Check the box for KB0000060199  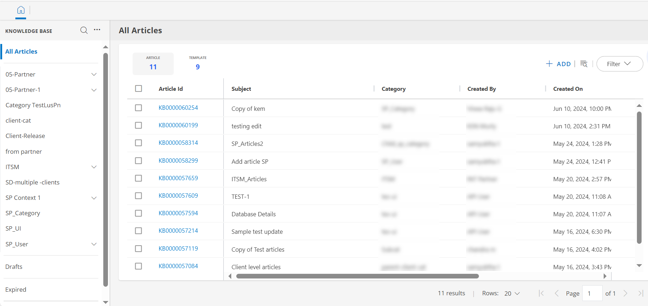[x=139, y=125]
